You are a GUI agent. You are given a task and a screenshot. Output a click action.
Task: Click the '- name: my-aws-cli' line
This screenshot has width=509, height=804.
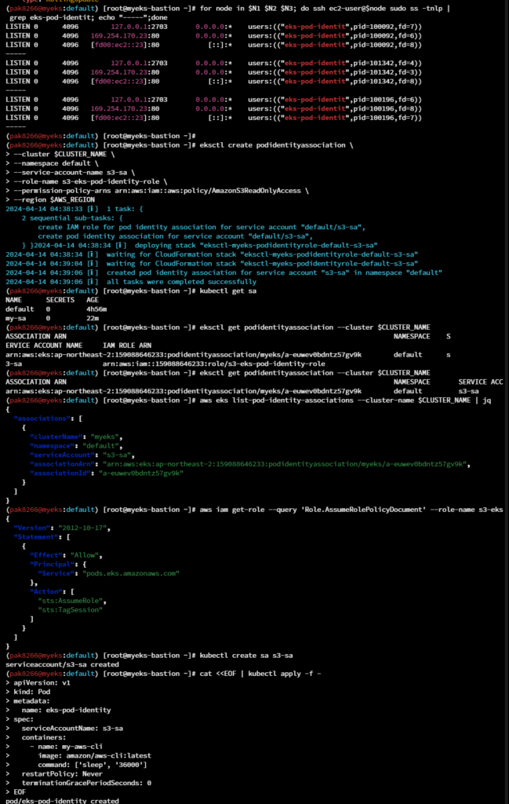pos(66,747)
